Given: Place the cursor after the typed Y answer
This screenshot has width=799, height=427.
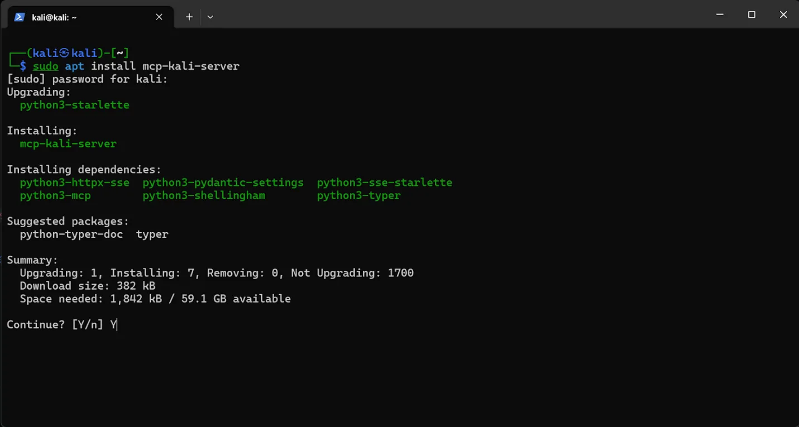Looking at the screenshot, I should tap(116, 324).
